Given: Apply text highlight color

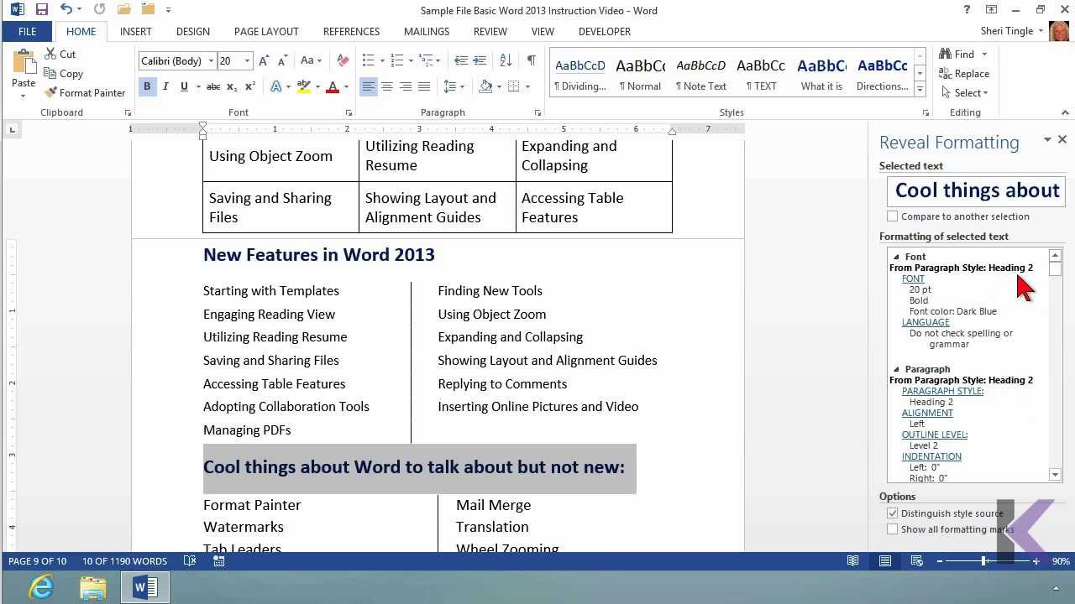Looking at the screenshot, I should tap(302, 86).
